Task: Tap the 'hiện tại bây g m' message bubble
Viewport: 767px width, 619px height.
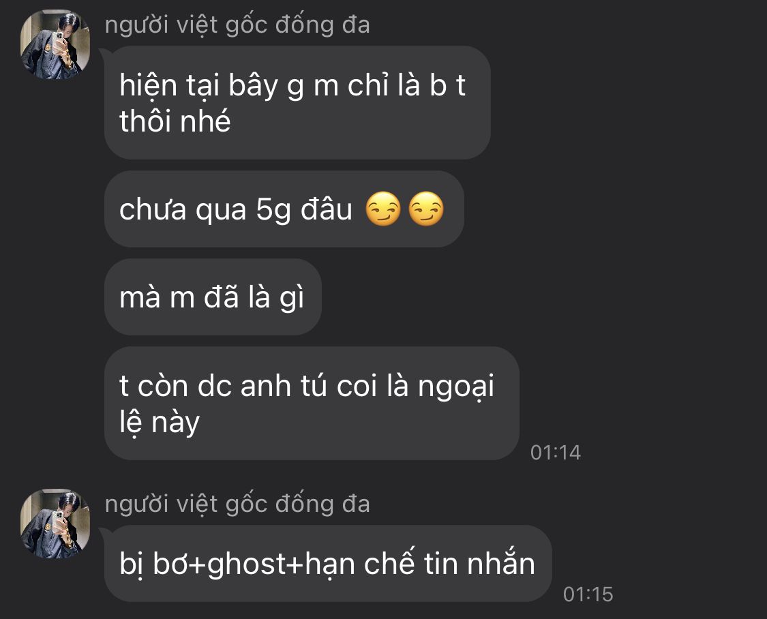Action: pos(297,103)
